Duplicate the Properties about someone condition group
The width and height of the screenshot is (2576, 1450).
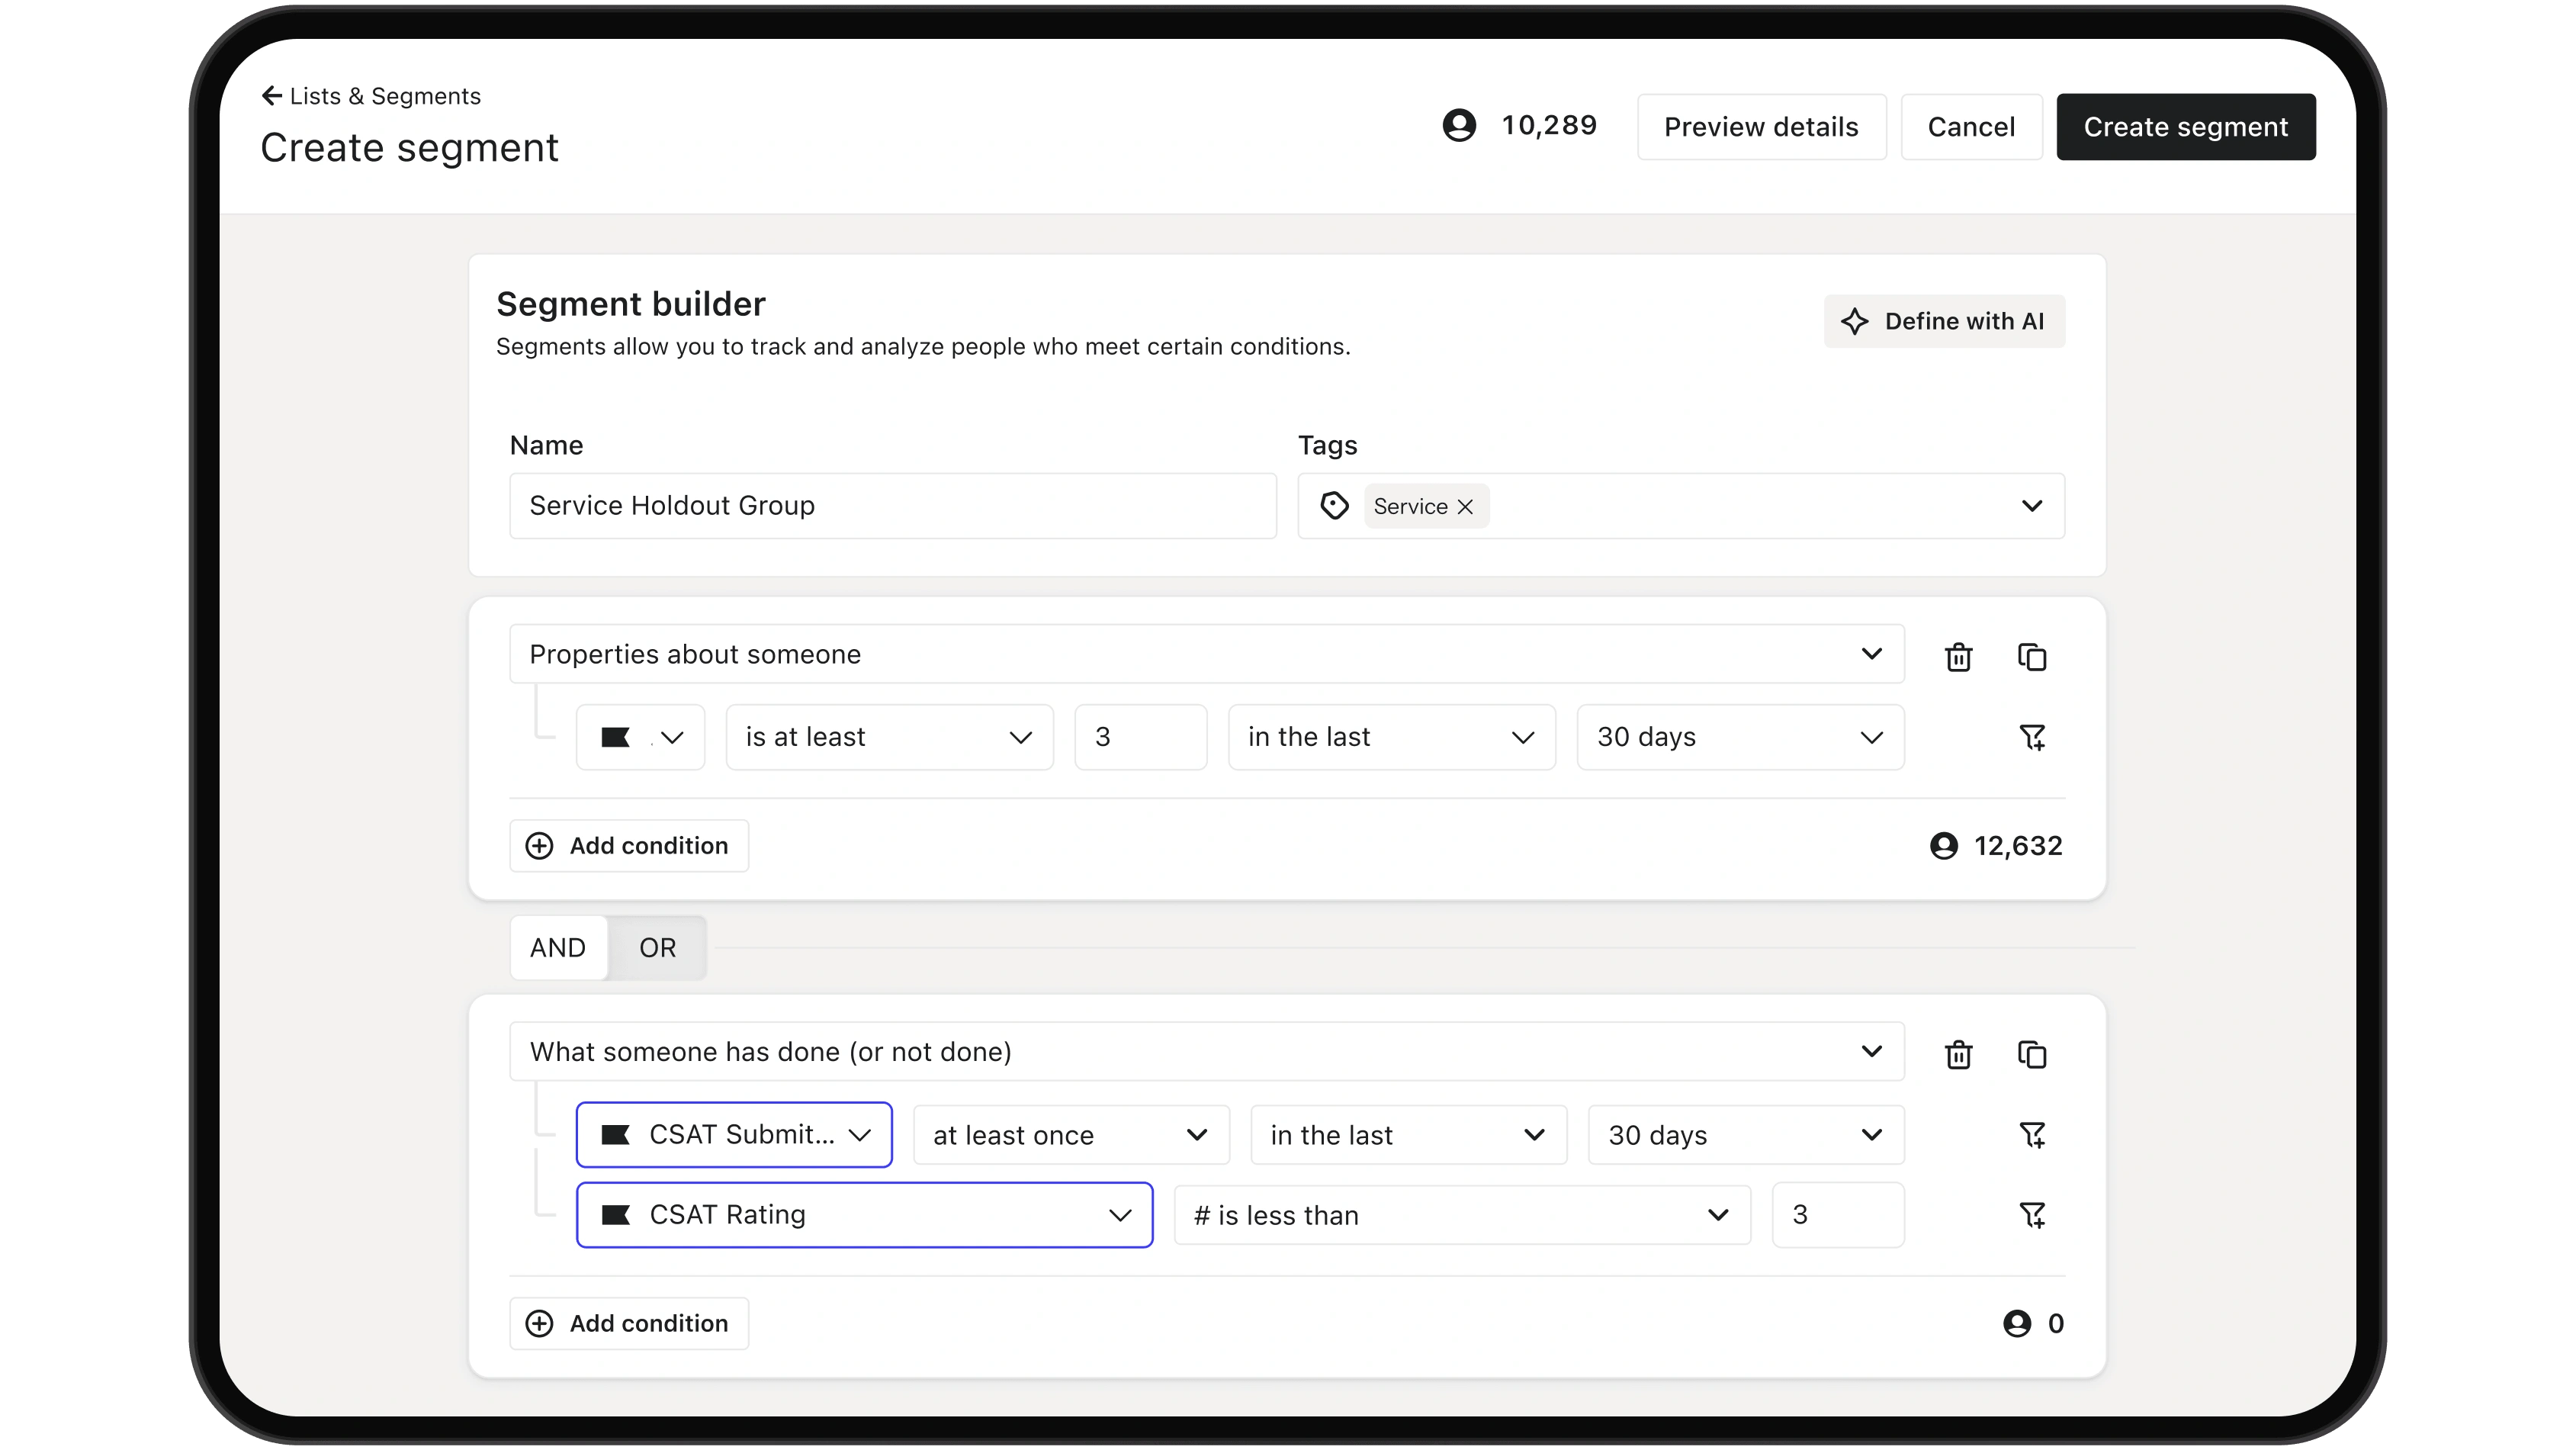pos(2031,657)
